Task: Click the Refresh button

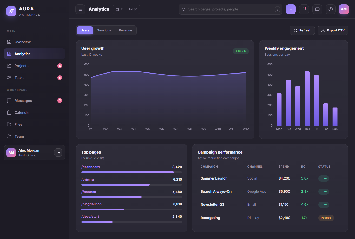Action: coord(302,30)
